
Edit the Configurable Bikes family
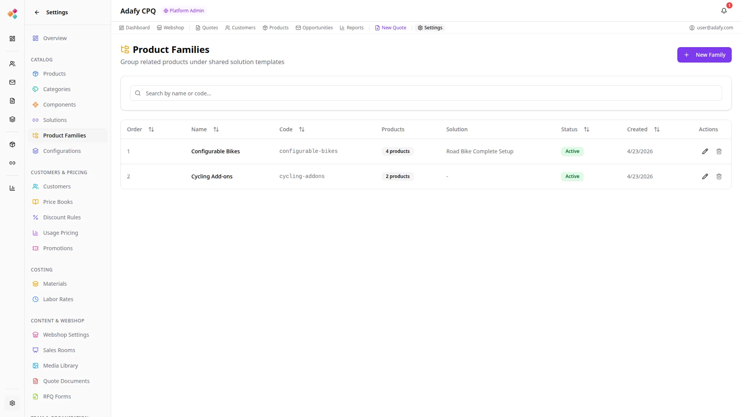705,151
